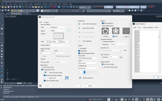
Task: Click the layer manager toolbar icon
Action: (3, 11)
